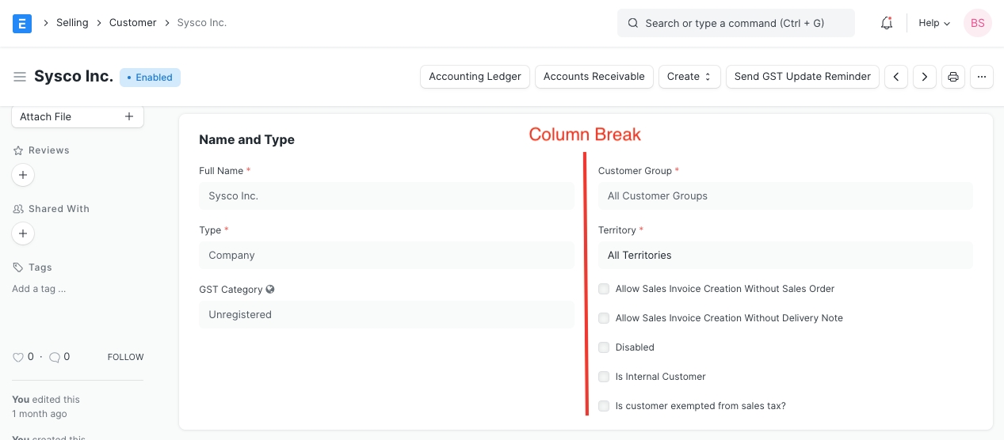This screenshot has width=1004, height=440.
Task: Open the Territory field dropdown
Action: (784, 256)
